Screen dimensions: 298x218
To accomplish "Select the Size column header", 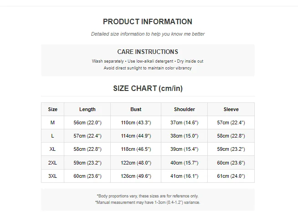I will click(x=53, y=109).
